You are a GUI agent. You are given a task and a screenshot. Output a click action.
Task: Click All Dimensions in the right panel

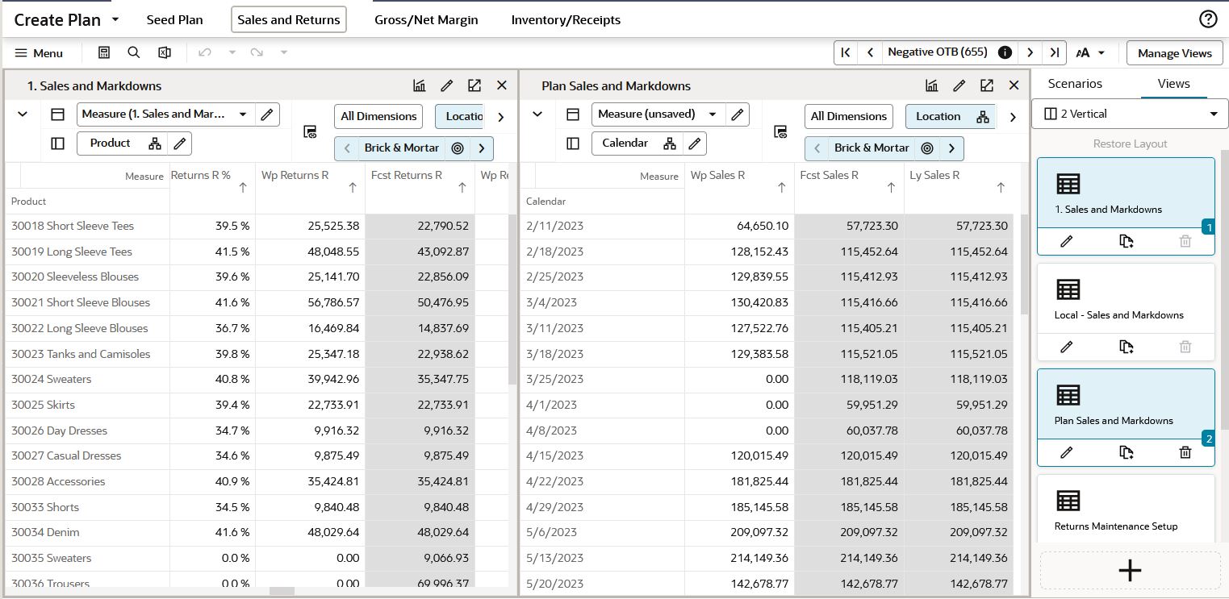(x=848, y=116)
